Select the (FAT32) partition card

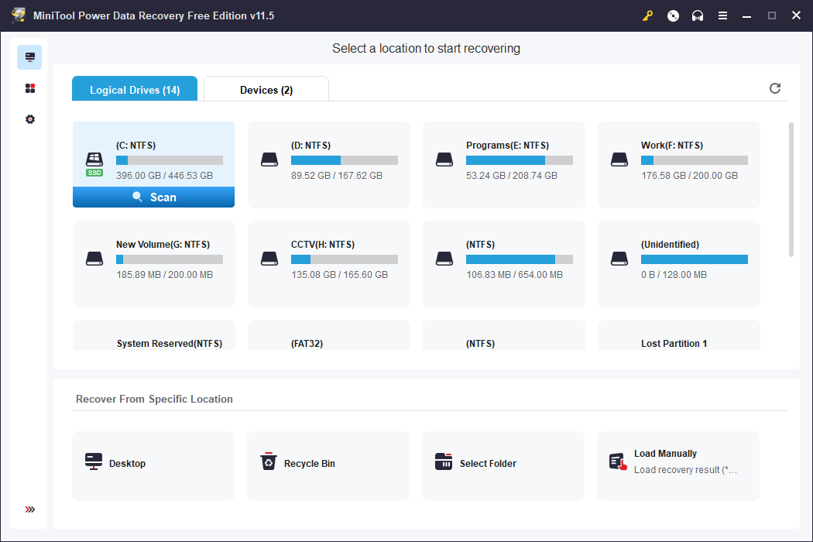pos(329,335)
